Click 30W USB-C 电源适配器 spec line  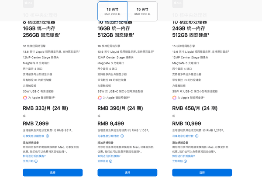coord(38,91)
